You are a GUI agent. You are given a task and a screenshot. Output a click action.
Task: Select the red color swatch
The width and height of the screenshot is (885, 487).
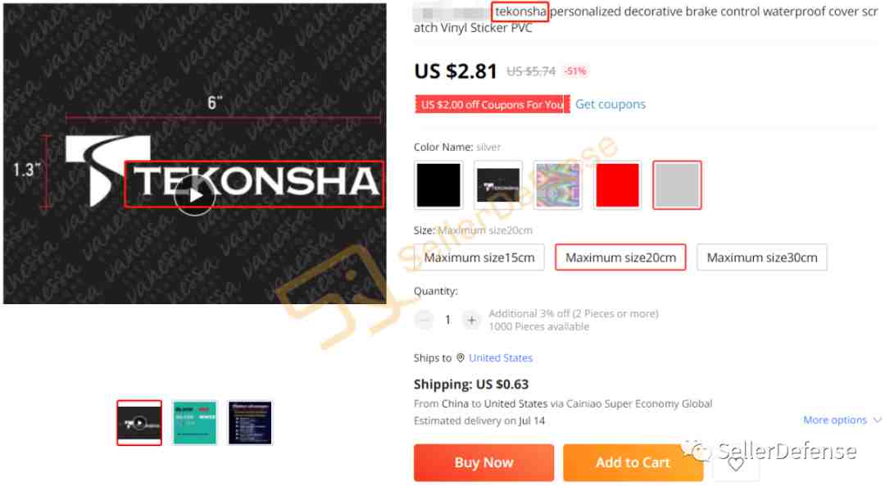click(x=618, y=184)
